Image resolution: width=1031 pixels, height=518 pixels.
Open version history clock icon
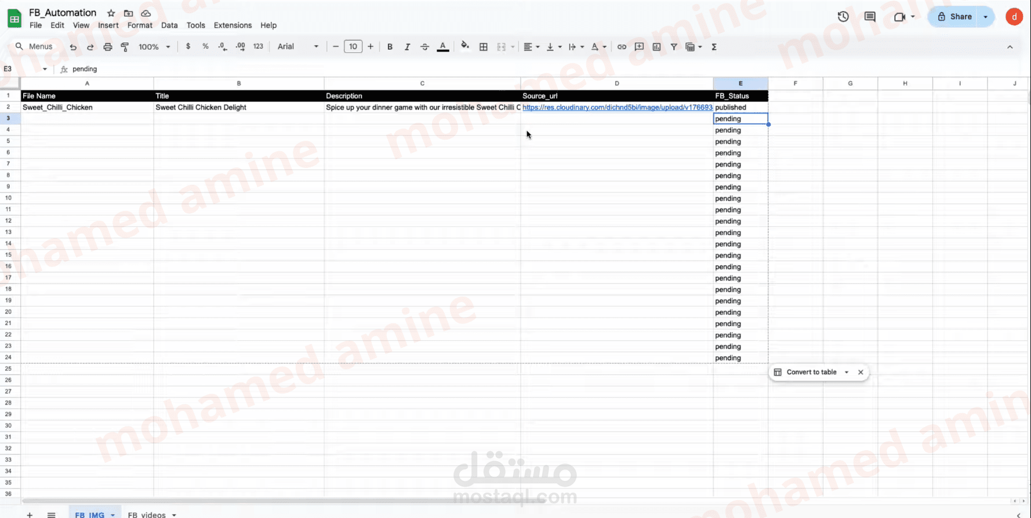(x=843, y=17)
